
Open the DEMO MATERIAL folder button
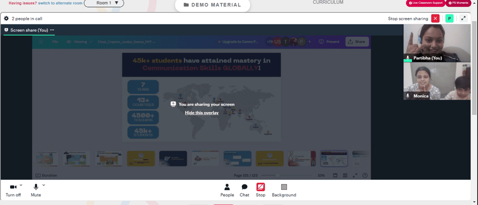tap(213, 5)
